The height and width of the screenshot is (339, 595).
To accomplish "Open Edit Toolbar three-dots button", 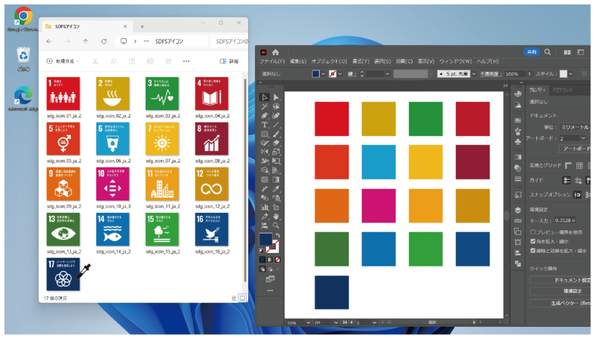I will tap(270, 290).
